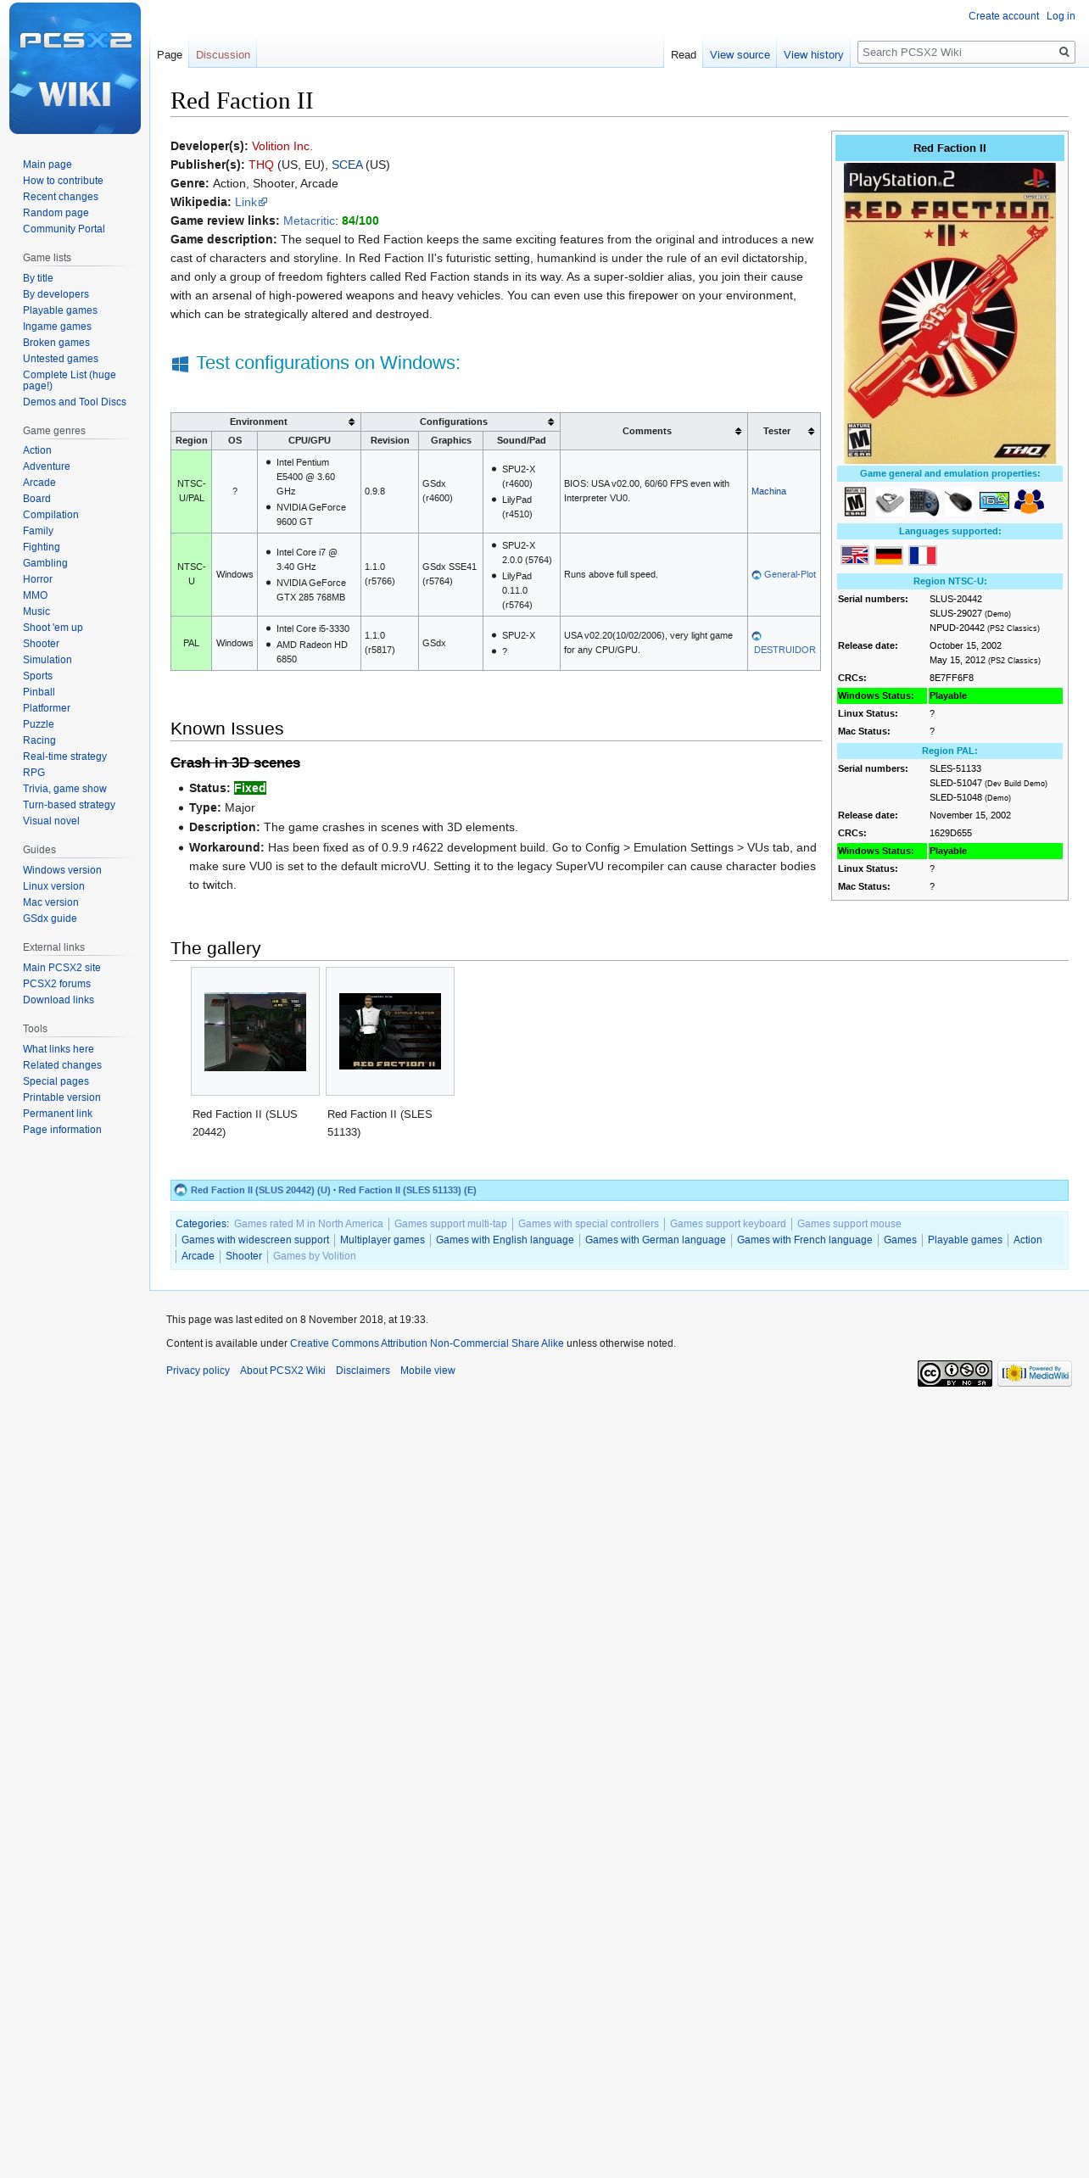The width and height of the screenshot is (1089, 2178).
Task: Open Red Faction II (SLUS 20442) (U) link
Action: tap(260, 1190)
